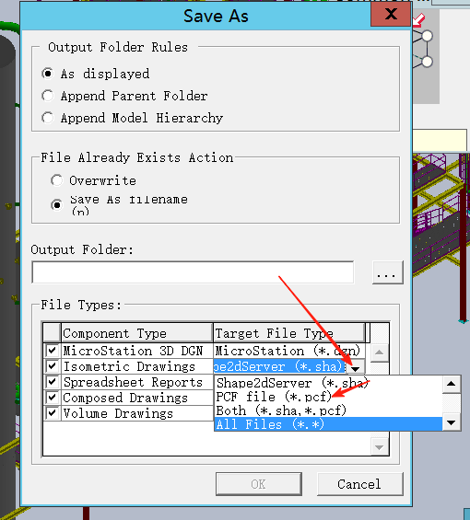Select Save As filename (n) radio button
This screenshot has height=520, width=470.
point(57,205)
